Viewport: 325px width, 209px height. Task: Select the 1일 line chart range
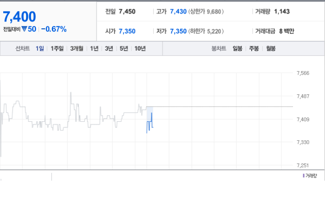[x=39, y=48]
